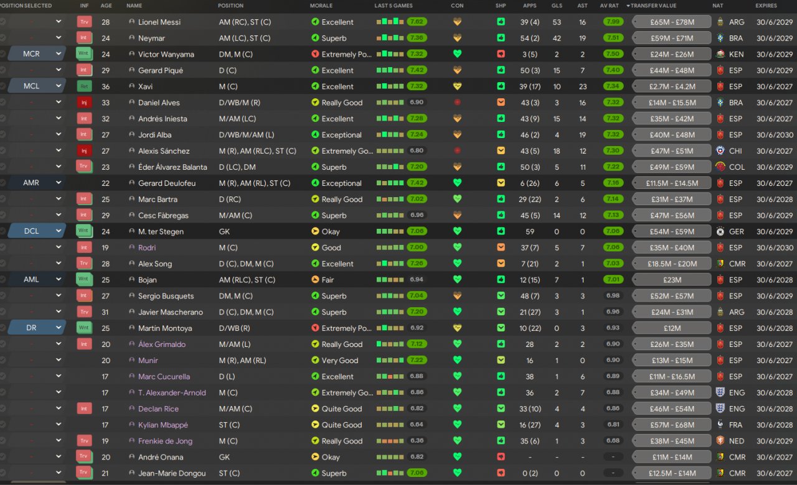This screenshot has height=485, width=797.
Task: Click Jordi Alba's 30/6/2030 expiry date
Action: point(775,134)
